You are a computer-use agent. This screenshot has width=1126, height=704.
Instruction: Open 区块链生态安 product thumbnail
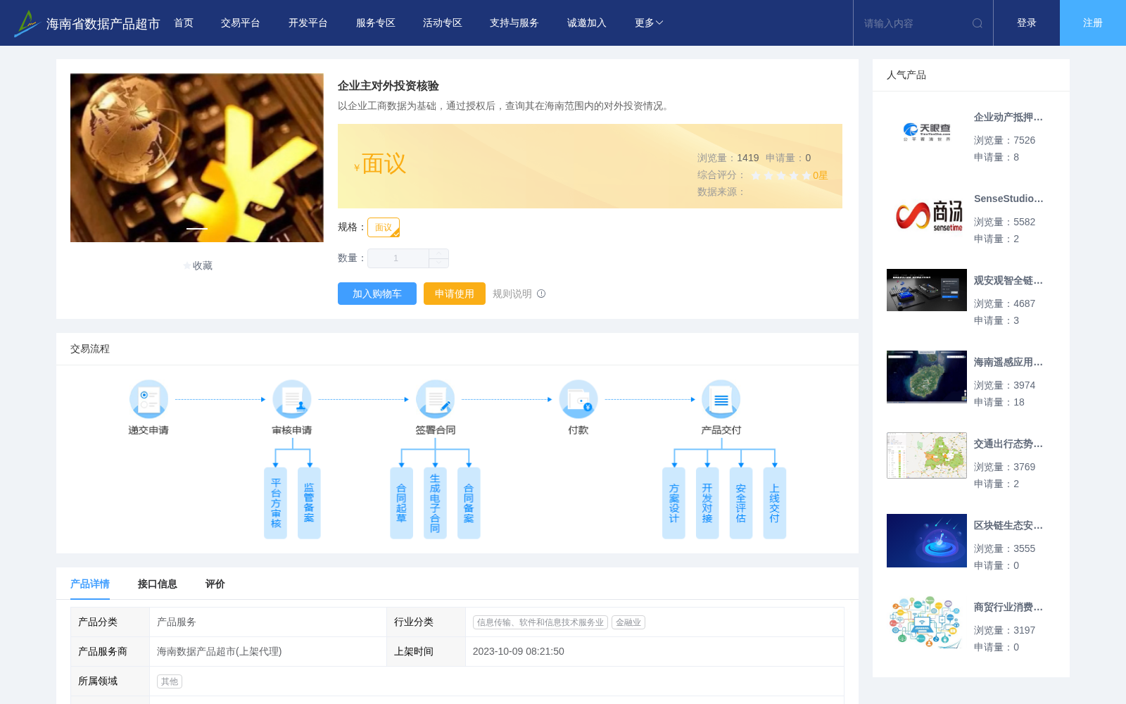tap(927, 541)
